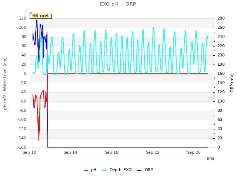The width and height of the screenshot is (237, 177).
Task: Click the HS_met annotation label
Action: click(x=41, y=15)
